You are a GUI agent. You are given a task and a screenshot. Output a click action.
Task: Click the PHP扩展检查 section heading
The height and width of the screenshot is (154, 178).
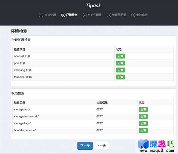point(21,40)
